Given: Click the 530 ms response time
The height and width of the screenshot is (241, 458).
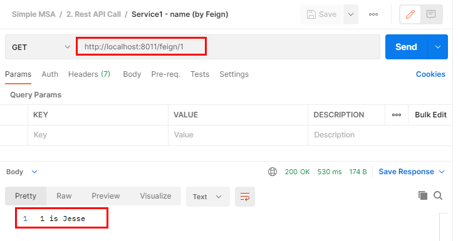Looking at the screenshot, I should click(x=330, y=172).
